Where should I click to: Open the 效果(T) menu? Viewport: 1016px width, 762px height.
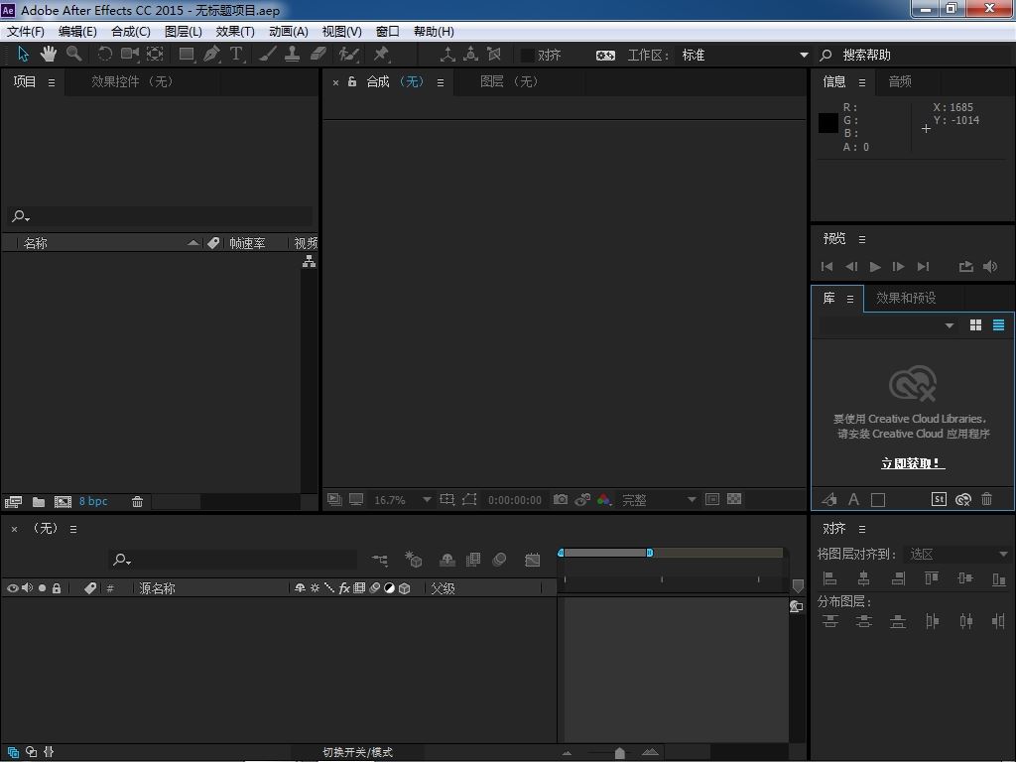tap(235, 31)
